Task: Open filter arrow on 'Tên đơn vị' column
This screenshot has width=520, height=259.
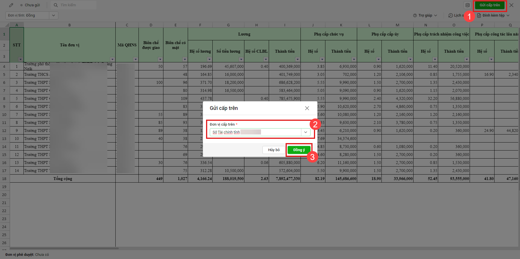Action: click(x=112, y=60)
